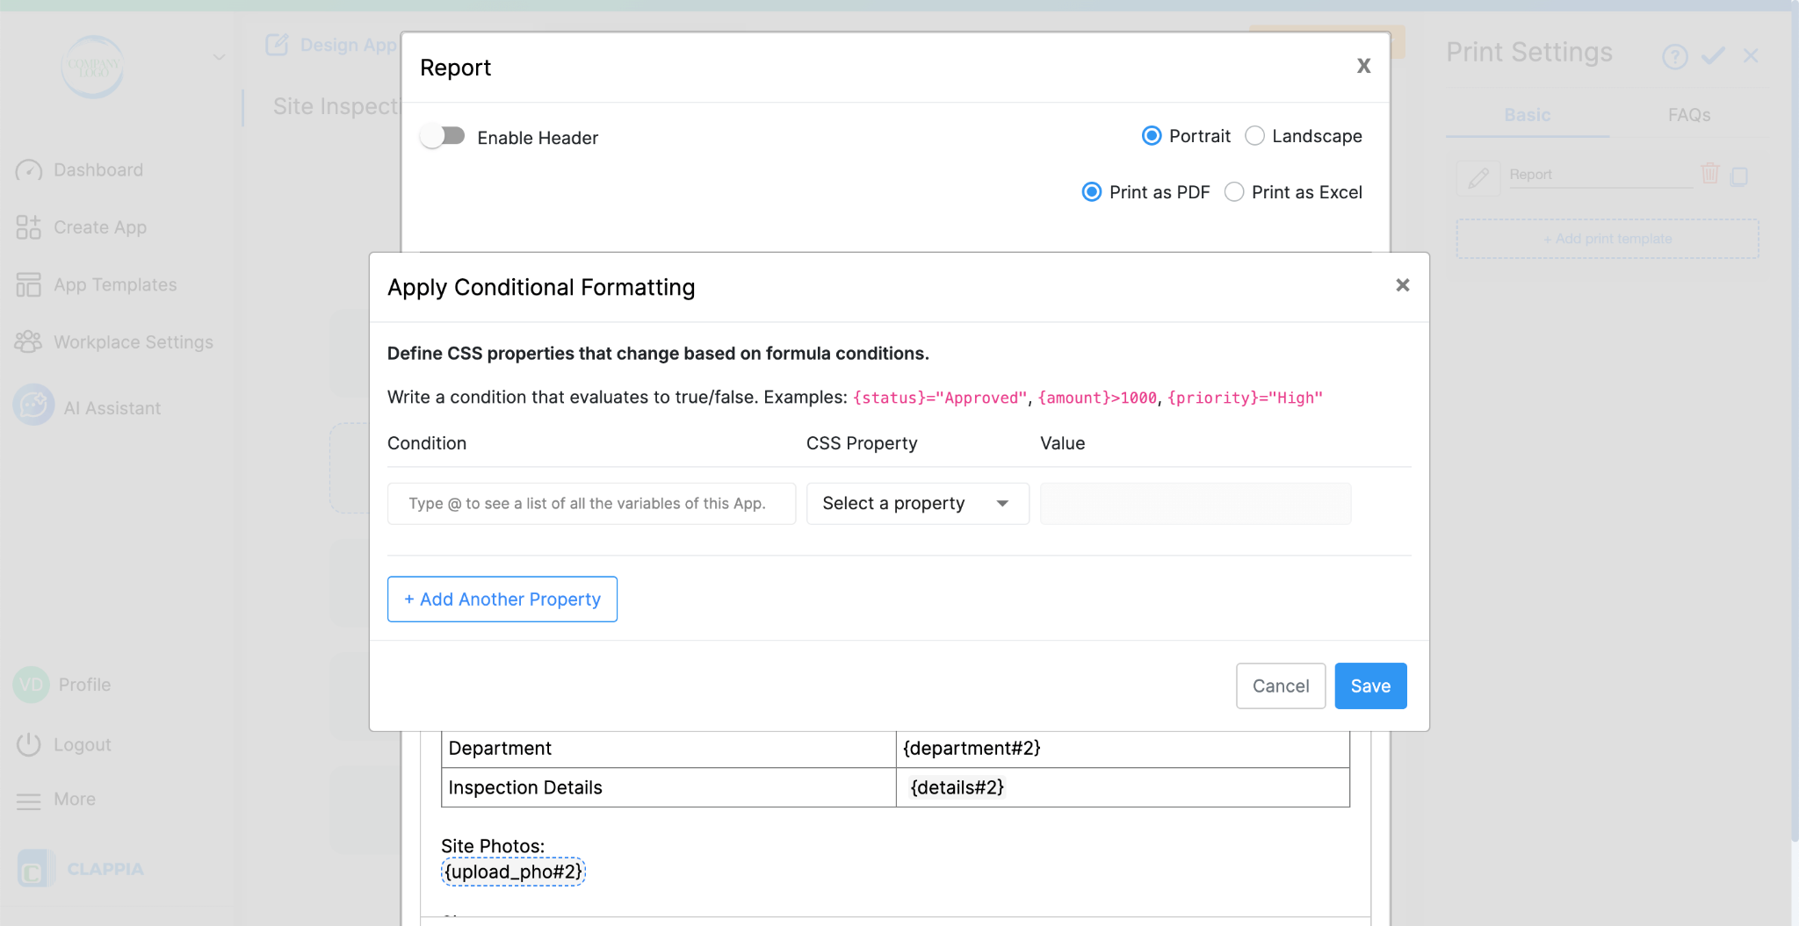Click the Workplace Settings people icon
Screen dimensions: 1799x926
pos(28,342)
